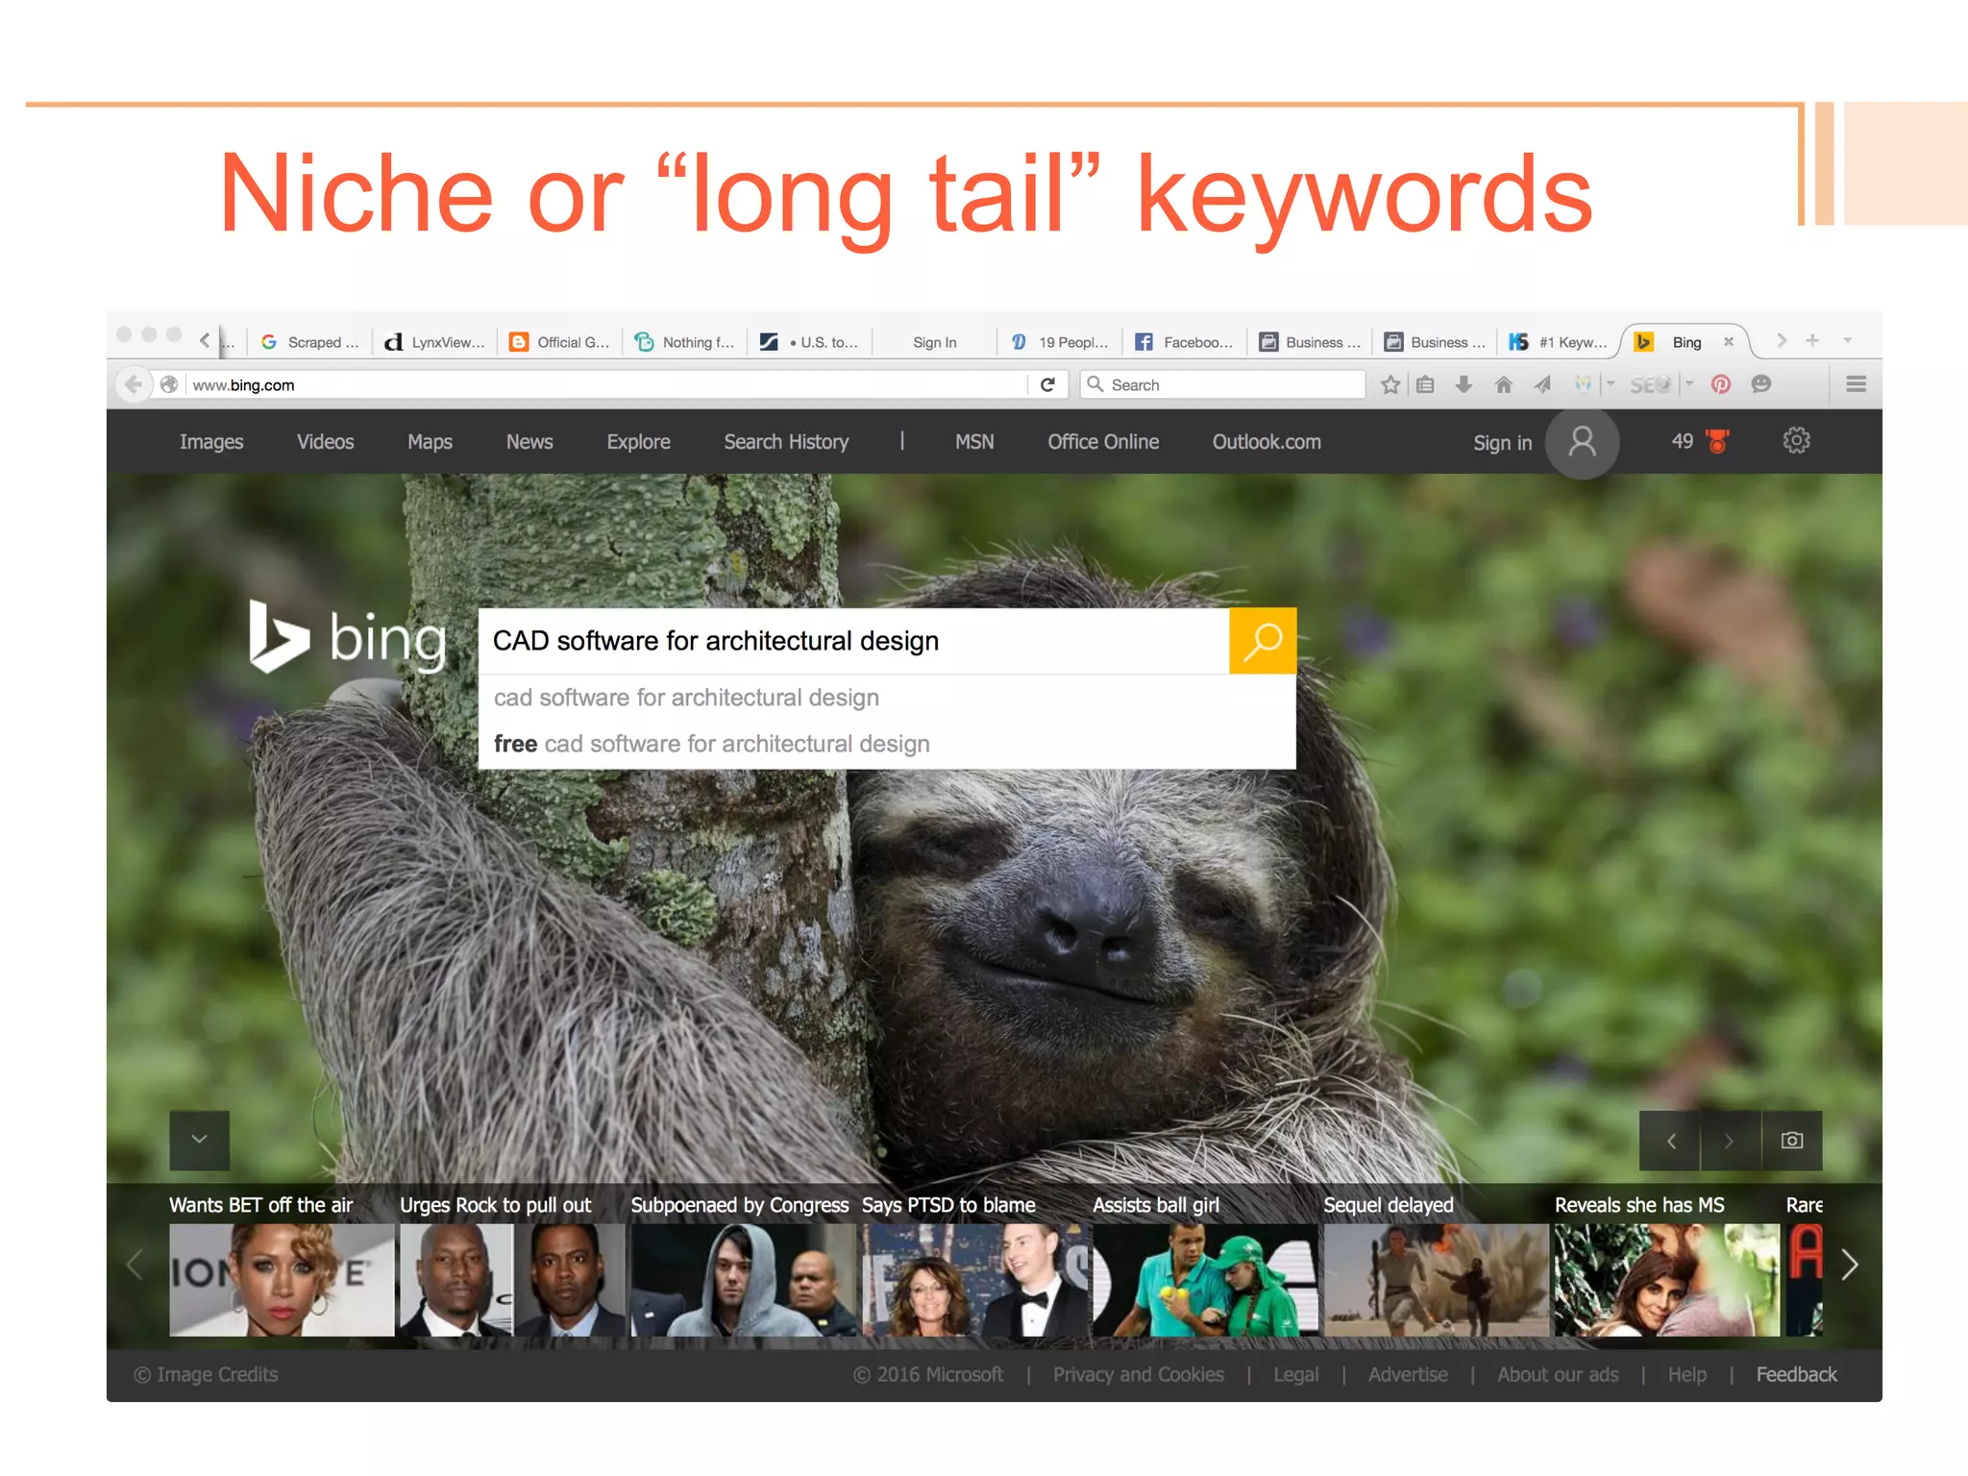Viewport: 1968px width, 1476px height.
Task: Click the Pinterest toolbar icon
Action: pos(1720,384)
